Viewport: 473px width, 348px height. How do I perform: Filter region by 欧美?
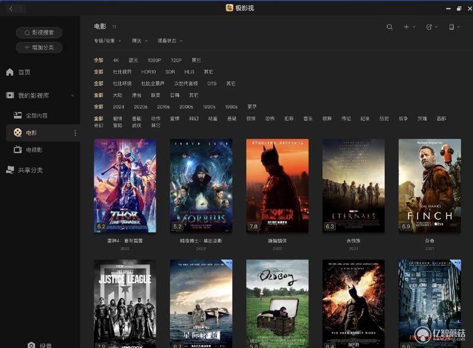pyautogui.click(x=155, y=95)
